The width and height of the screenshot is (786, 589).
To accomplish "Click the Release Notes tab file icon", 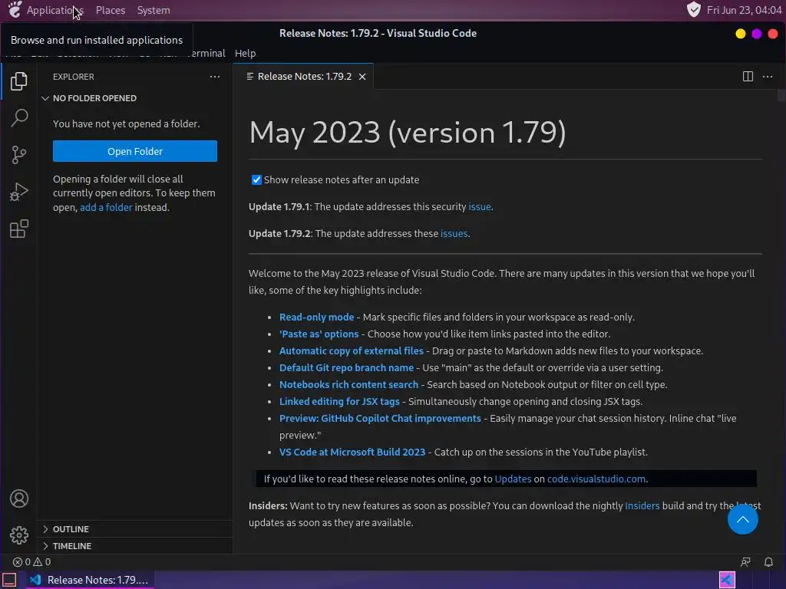I will (249, 76).
